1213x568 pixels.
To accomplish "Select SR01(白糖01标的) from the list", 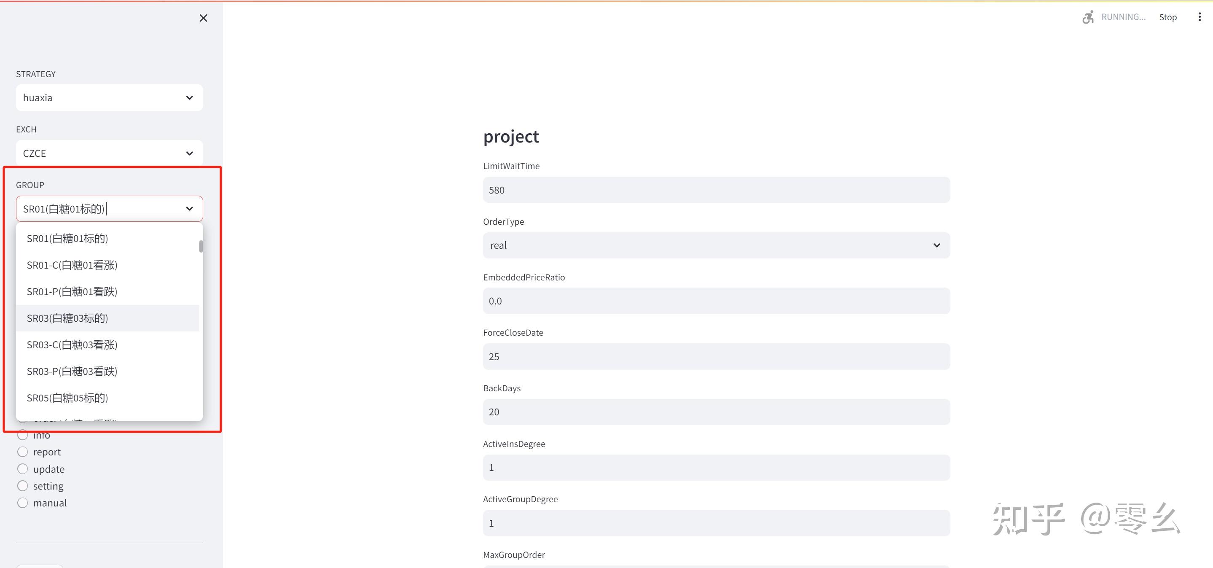I will 67,239.
